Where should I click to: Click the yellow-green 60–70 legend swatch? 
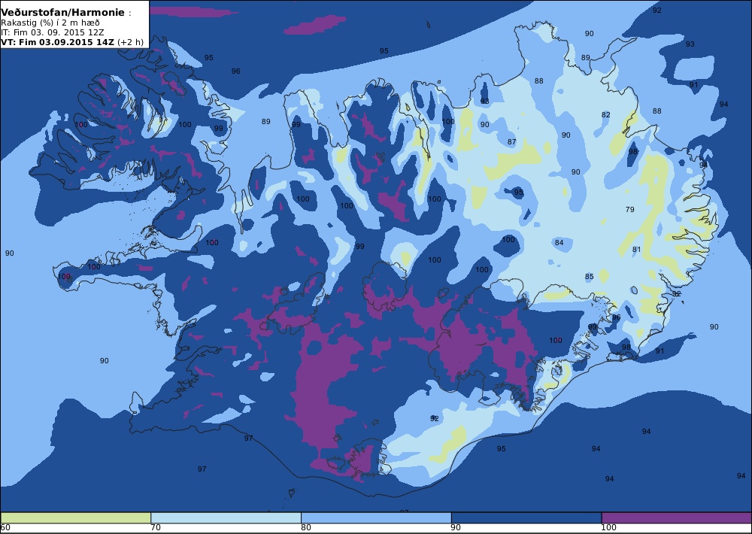pos(76,517)
